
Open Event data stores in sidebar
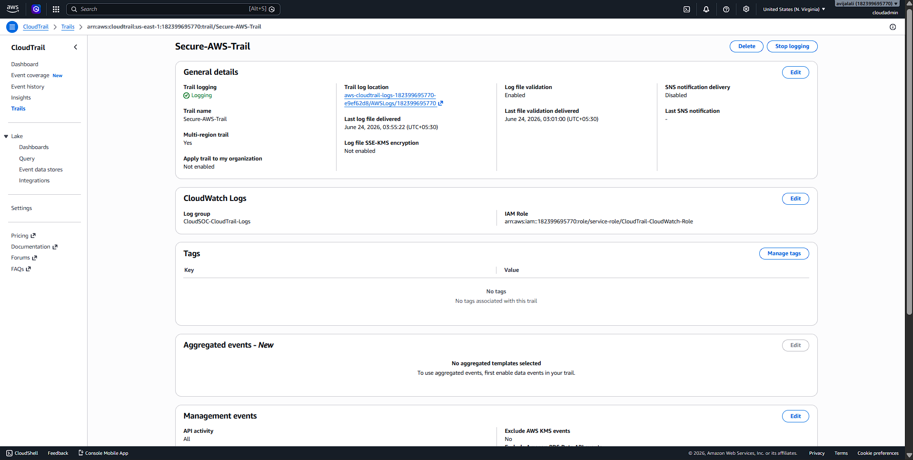(41, 170)
